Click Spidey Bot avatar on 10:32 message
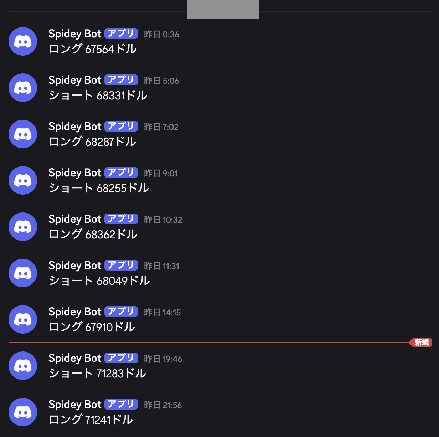The image size is (439, 437). pos(23,227)
